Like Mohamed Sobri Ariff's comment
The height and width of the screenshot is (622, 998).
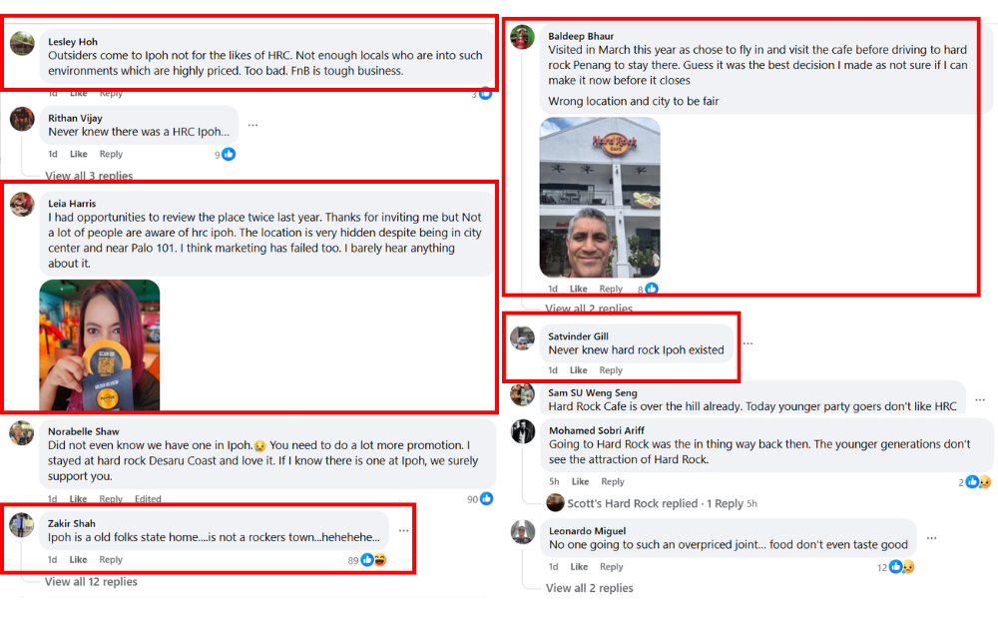coord(580,482)
